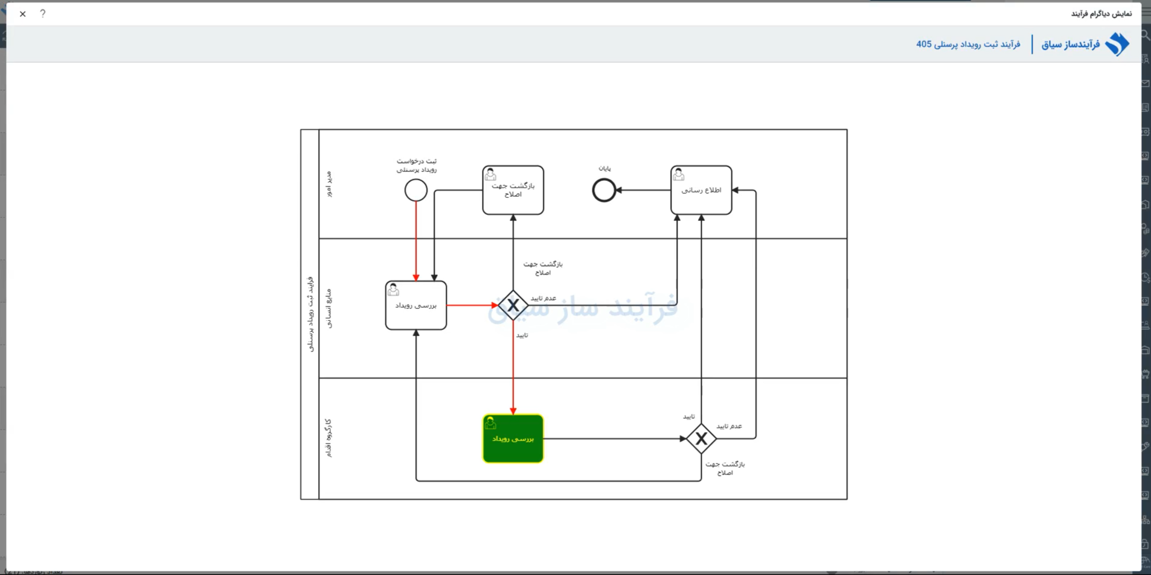Click the نمایش دیاگرام فرآیند dialog title
This screenshot has width=1151, height=575.
coord(1101,14)
